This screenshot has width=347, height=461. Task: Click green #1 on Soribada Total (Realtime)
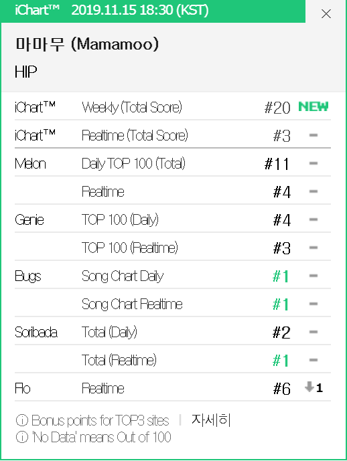(x=281, y=361)
